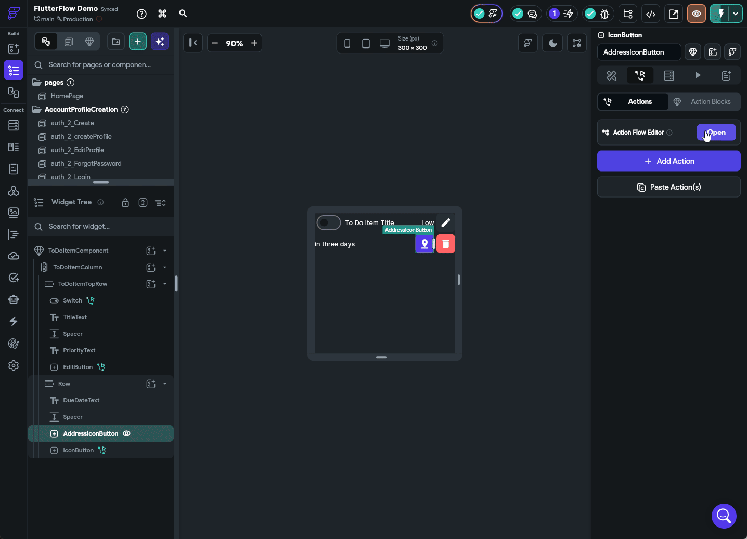
Task: Click the project search magnifier icon
Action: point(183,14)
